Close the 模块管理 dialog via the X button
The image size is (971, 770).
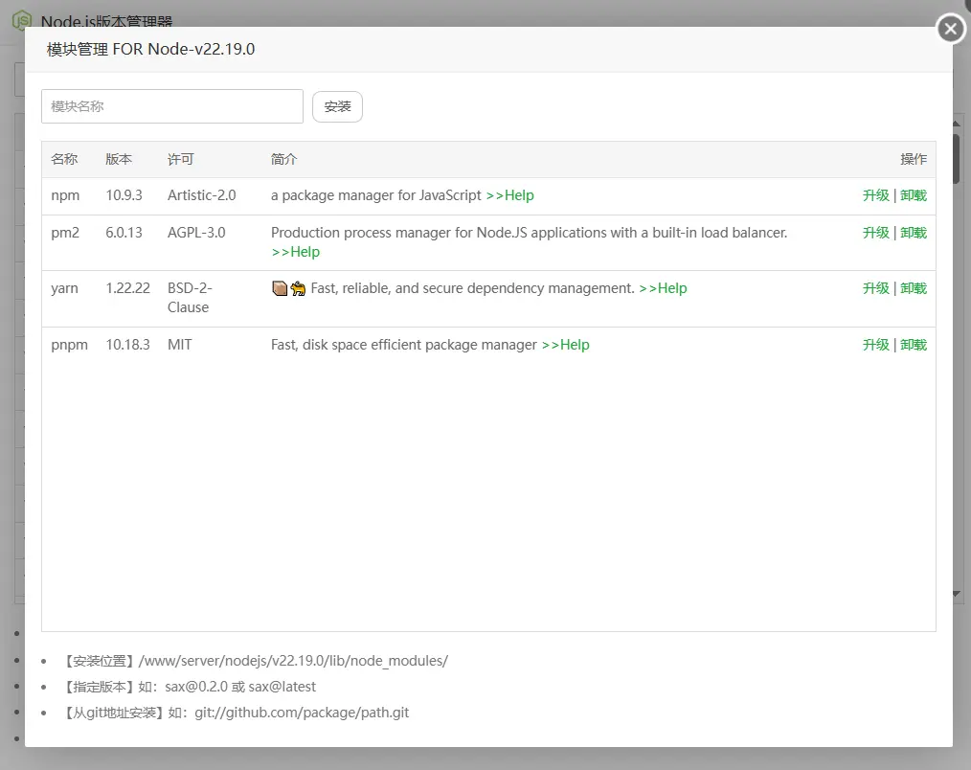[x=949, y=28]
